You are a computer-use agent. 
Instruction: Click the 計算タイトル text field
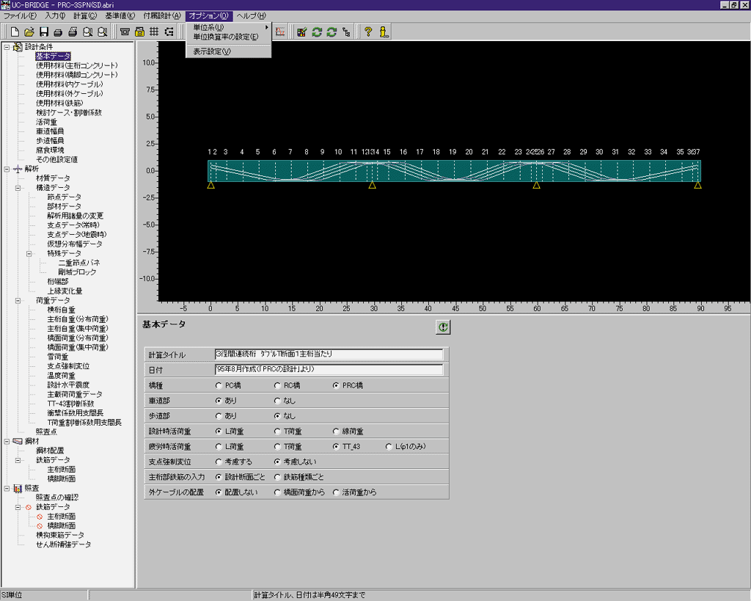point(329,354)
